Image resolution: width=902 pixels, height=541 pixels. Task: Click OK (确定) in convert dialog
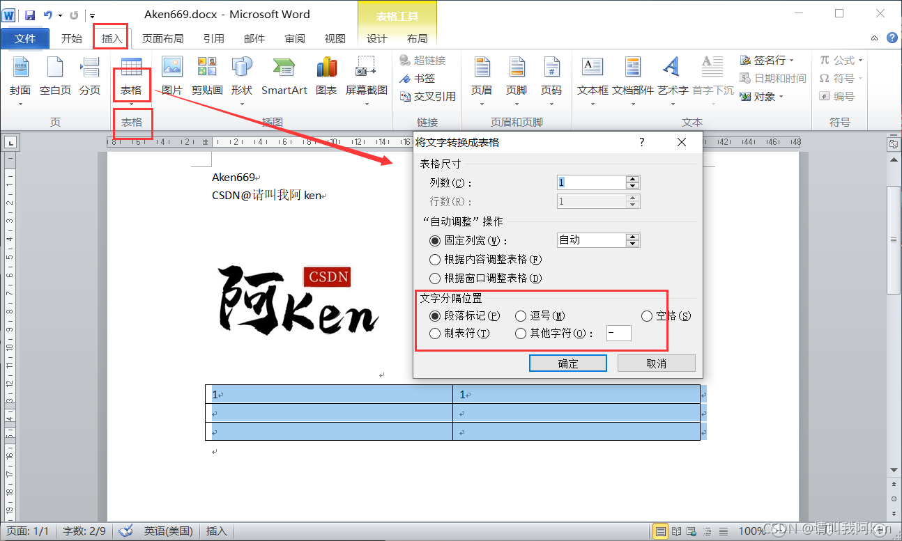(568, 363)
